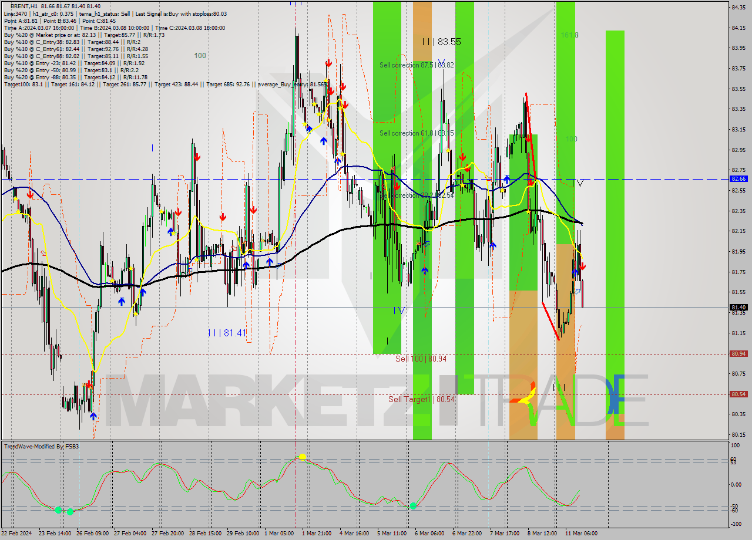
Task: Click the '22 Feb 2024' date label
Action: pos(17,534)
